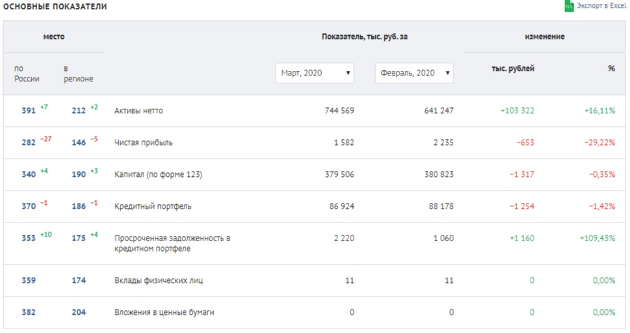
Task: Click the 'по России' column header
Action: point(27,73)
